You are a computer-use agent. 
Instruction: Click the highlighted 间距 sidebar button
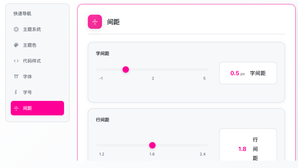tap(37, 108)
